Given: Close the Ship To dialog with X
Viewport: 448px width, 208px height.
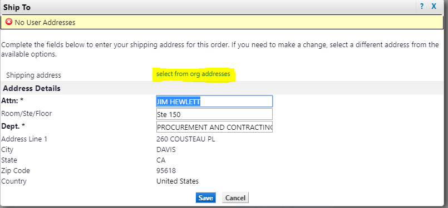Looking at the screenshot, I should pyautogui.click(x=434, y=7).
